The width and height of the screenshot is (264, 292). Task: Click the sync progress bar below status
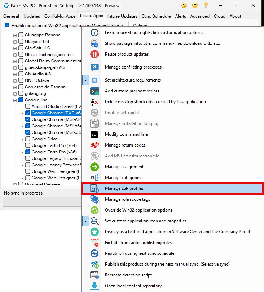pyautogui.click(x=42, y=202)
